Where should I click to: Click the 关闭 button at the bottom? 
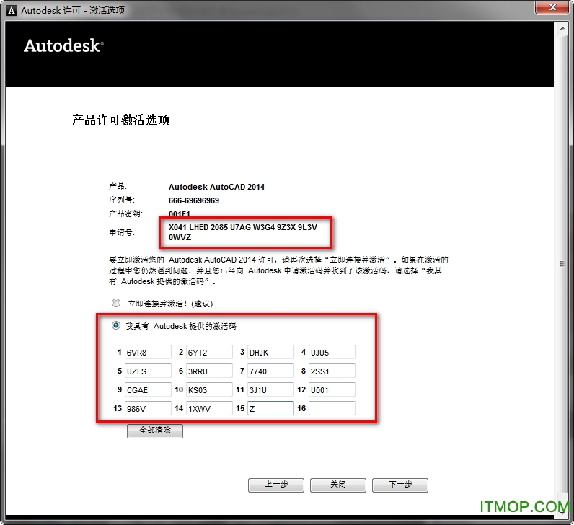337,485
